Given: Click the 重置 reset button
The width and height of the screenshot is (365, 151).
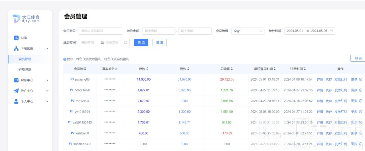Looking at the screenshot, I should 160,42.
